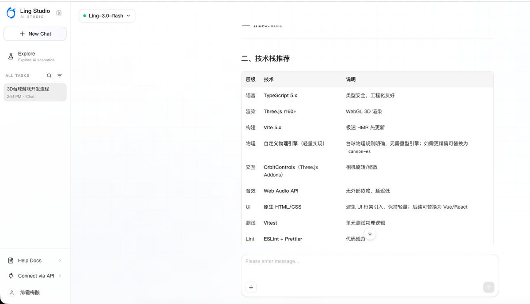Click the 技术 column header
Screen dimensions: 530x304
[269, 79]
